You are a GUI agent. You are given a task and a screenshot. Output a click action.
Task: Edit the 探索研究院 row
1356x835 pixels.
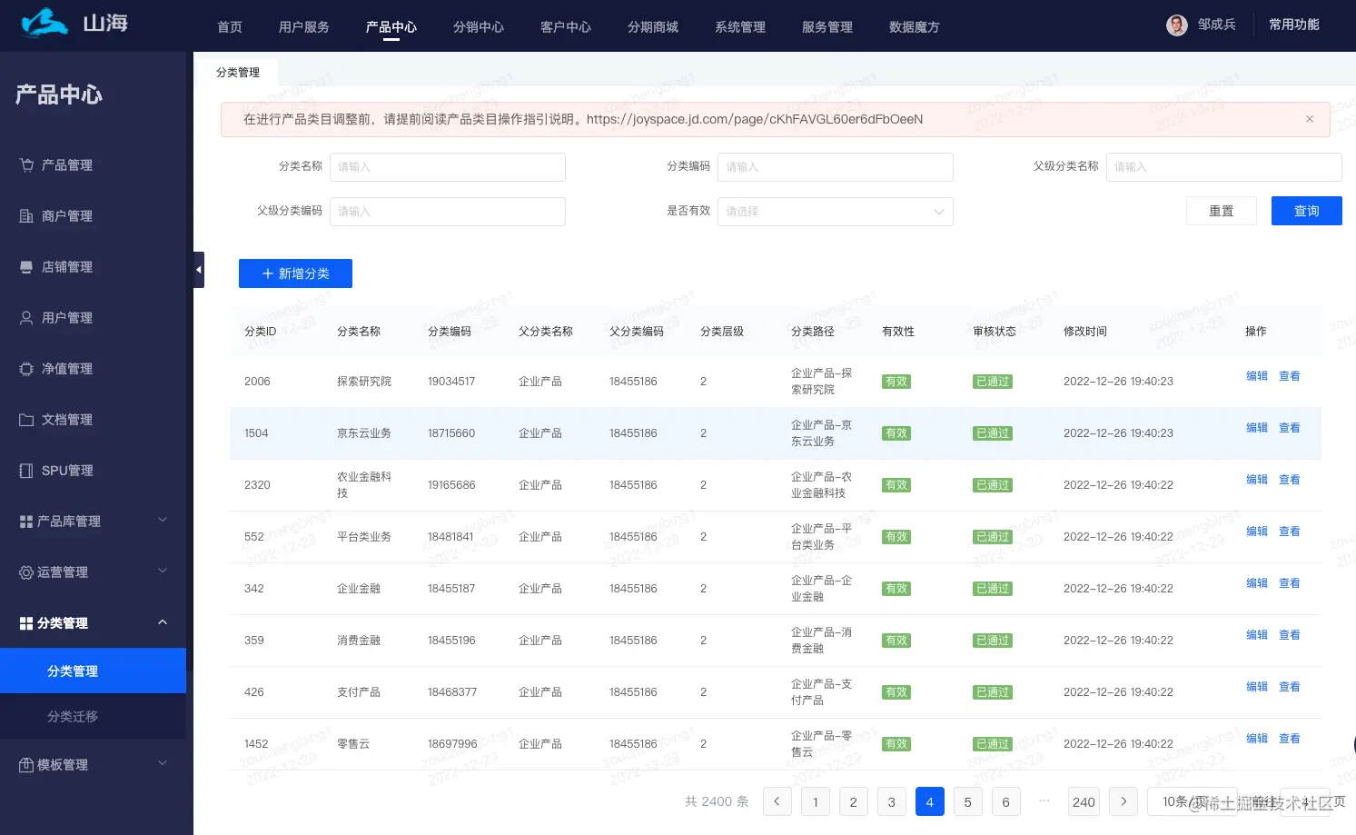pos(1257,376)
